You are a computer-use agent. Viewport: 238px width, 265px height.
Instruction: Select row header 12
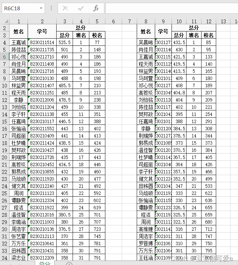[x=4, y=100]
